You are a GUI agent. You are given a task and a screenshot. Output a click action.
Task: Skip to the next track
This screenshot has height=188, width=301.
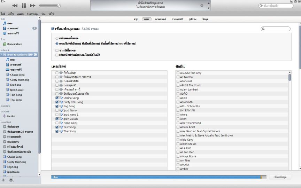tap(33, 6)
